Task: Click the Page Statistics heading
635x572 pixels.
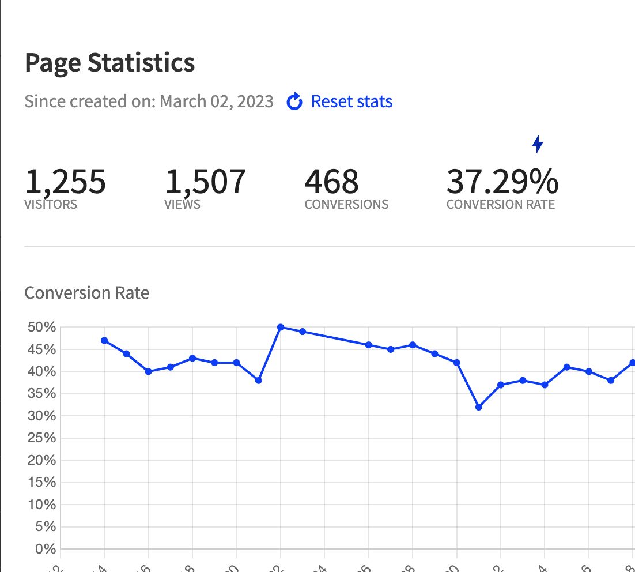Action: coord(109,63)
